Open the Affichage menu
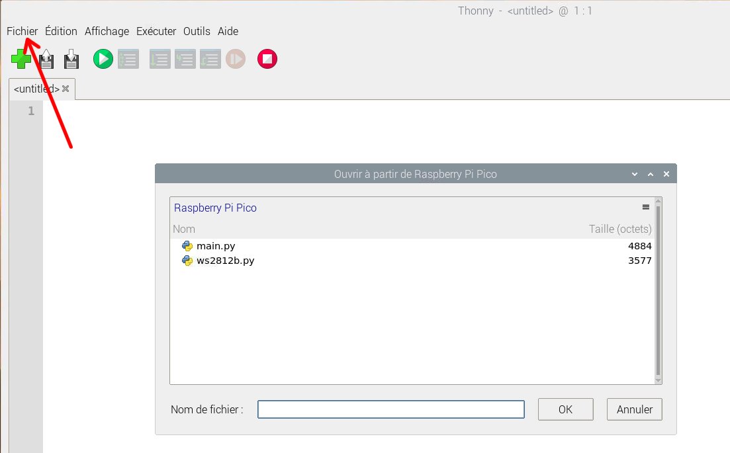730x453 pixels. 107,31
